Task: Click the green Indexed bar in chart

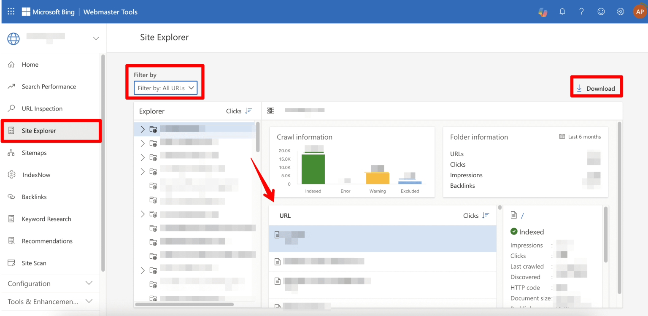Action: (313, 169)
